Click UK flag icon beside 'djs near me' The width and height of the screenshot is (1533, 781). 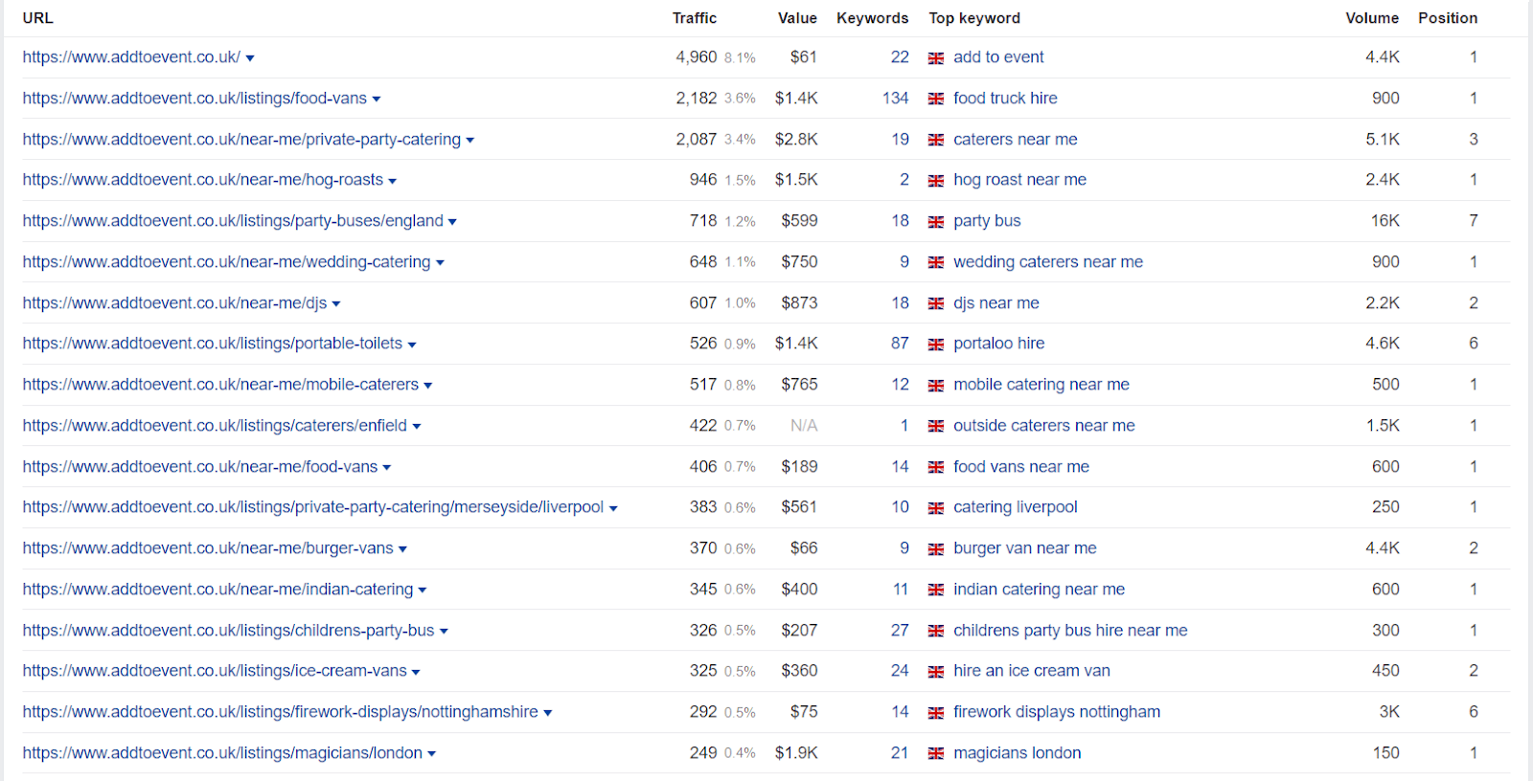[x=936, y=303]
